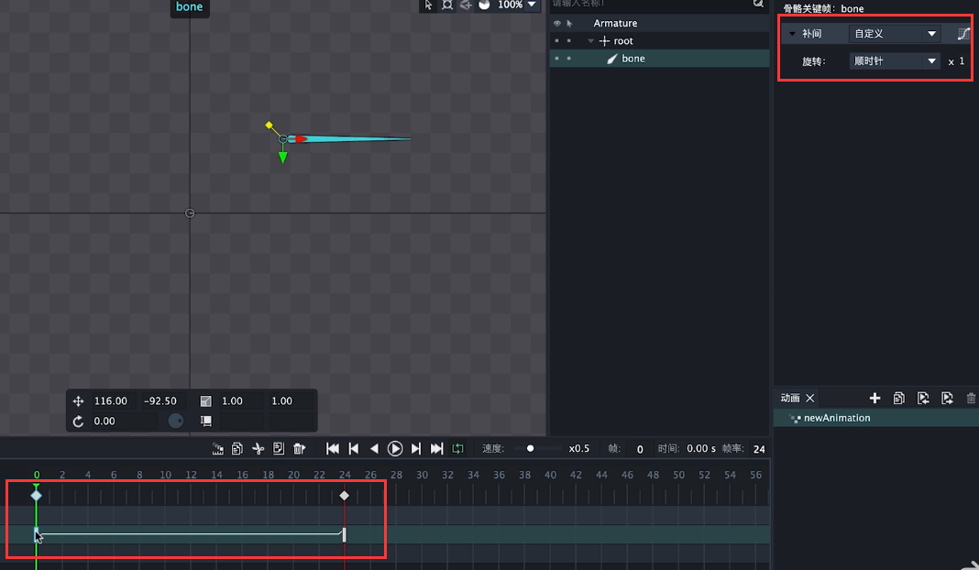Delete keyframe with timeline trash icon
979x570 pixels.
coord(299,448)
